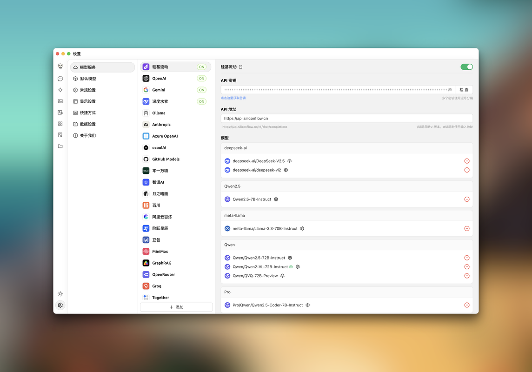Click the API 地址 input field

[346, 119]
